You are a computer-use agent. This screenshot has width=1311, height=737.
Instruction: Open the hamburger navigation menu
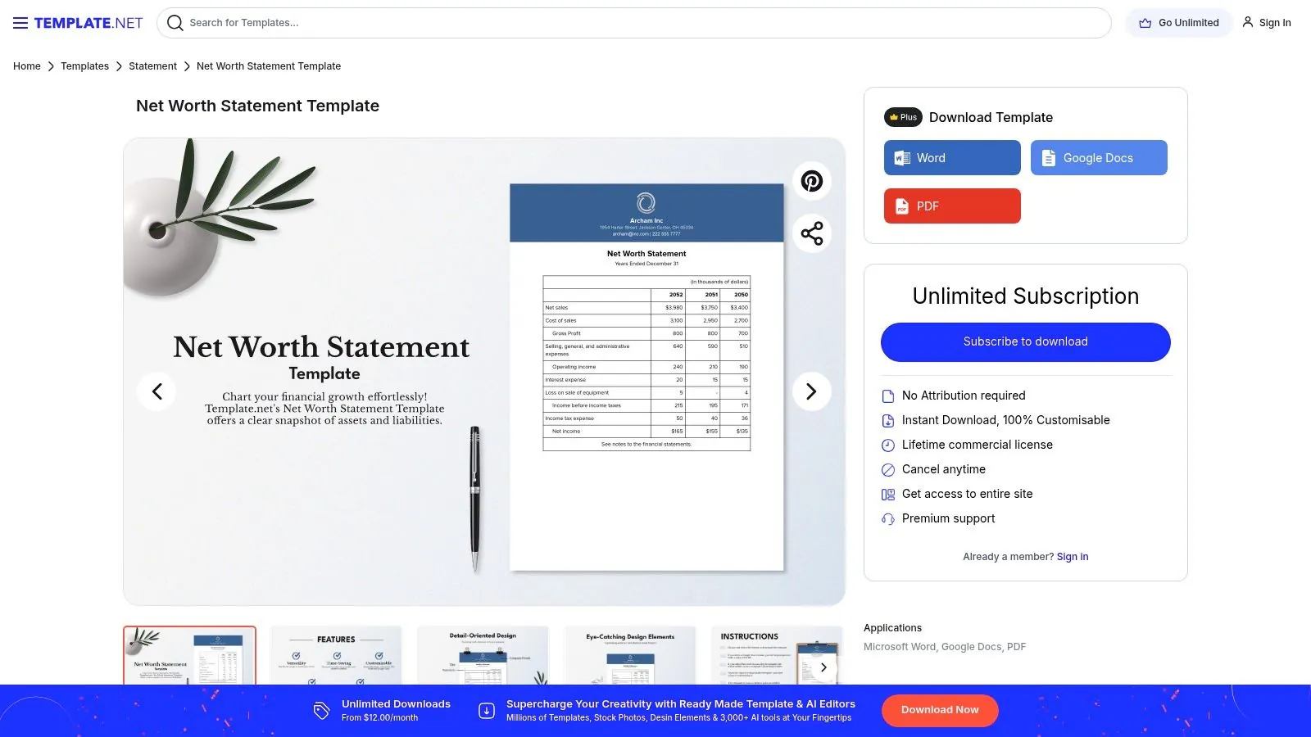point(20,22)
